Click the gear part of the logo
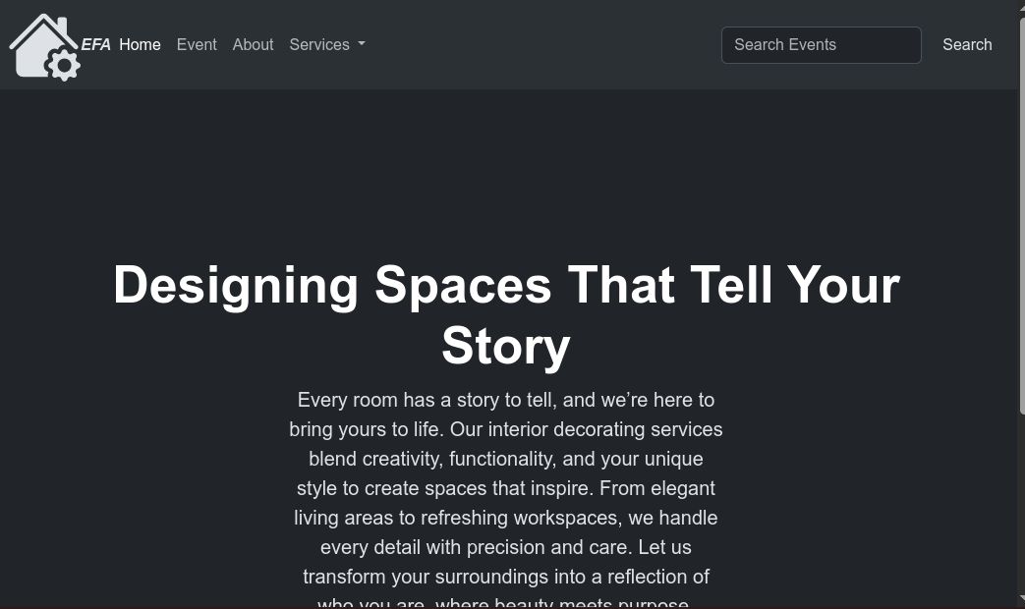Viewport: 1025px width, 609px height. click(64, 66)
